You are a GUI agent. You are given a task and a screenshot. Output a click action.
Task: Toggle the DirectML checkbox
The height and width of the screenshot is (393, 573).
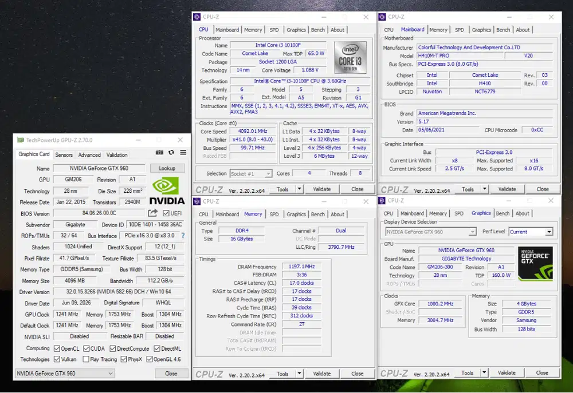[157, 348]
